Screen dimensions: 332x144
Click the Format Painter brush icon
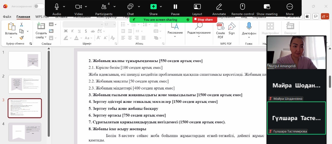(x=22, y=38)
